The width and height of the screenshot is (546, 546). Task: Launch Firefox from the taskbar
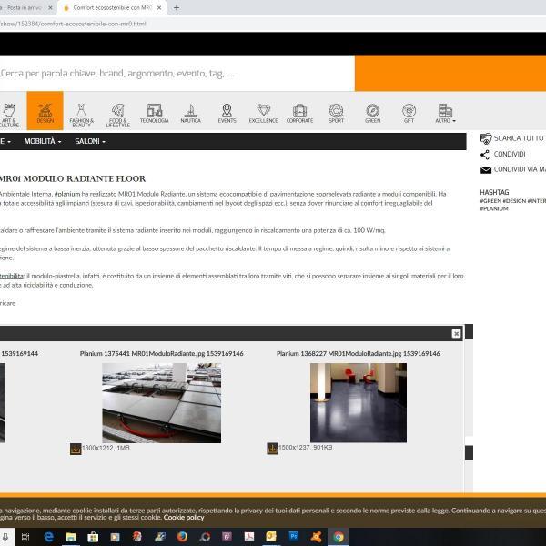(182, 537)
